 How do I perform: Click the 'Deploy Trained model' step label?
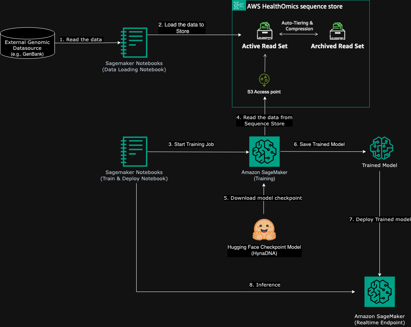[379, 219]
